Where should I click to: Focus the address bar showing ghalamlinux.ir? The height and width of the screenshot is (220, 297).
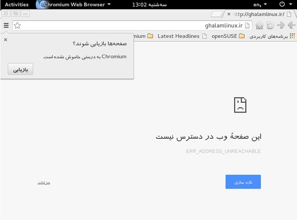point(132,26)
